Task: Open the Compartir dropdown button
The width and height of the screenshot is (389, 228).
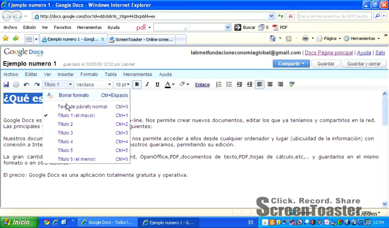Action: (291, 64)
